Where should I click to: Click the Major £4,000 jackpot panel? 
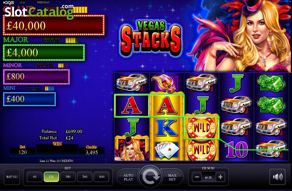(x=44, y=52)
